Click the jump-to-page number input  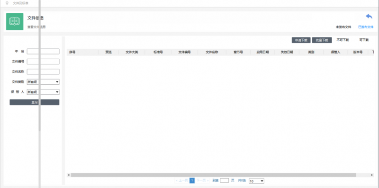pos(224,180)
